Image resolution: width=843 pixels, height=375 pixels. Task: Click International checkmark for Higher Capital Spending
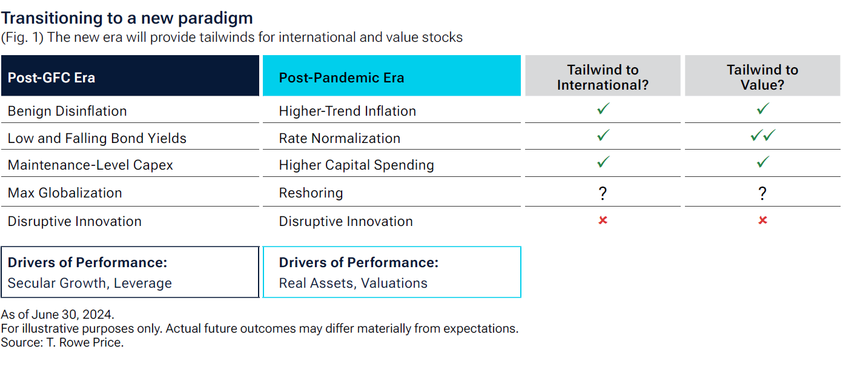603,162
